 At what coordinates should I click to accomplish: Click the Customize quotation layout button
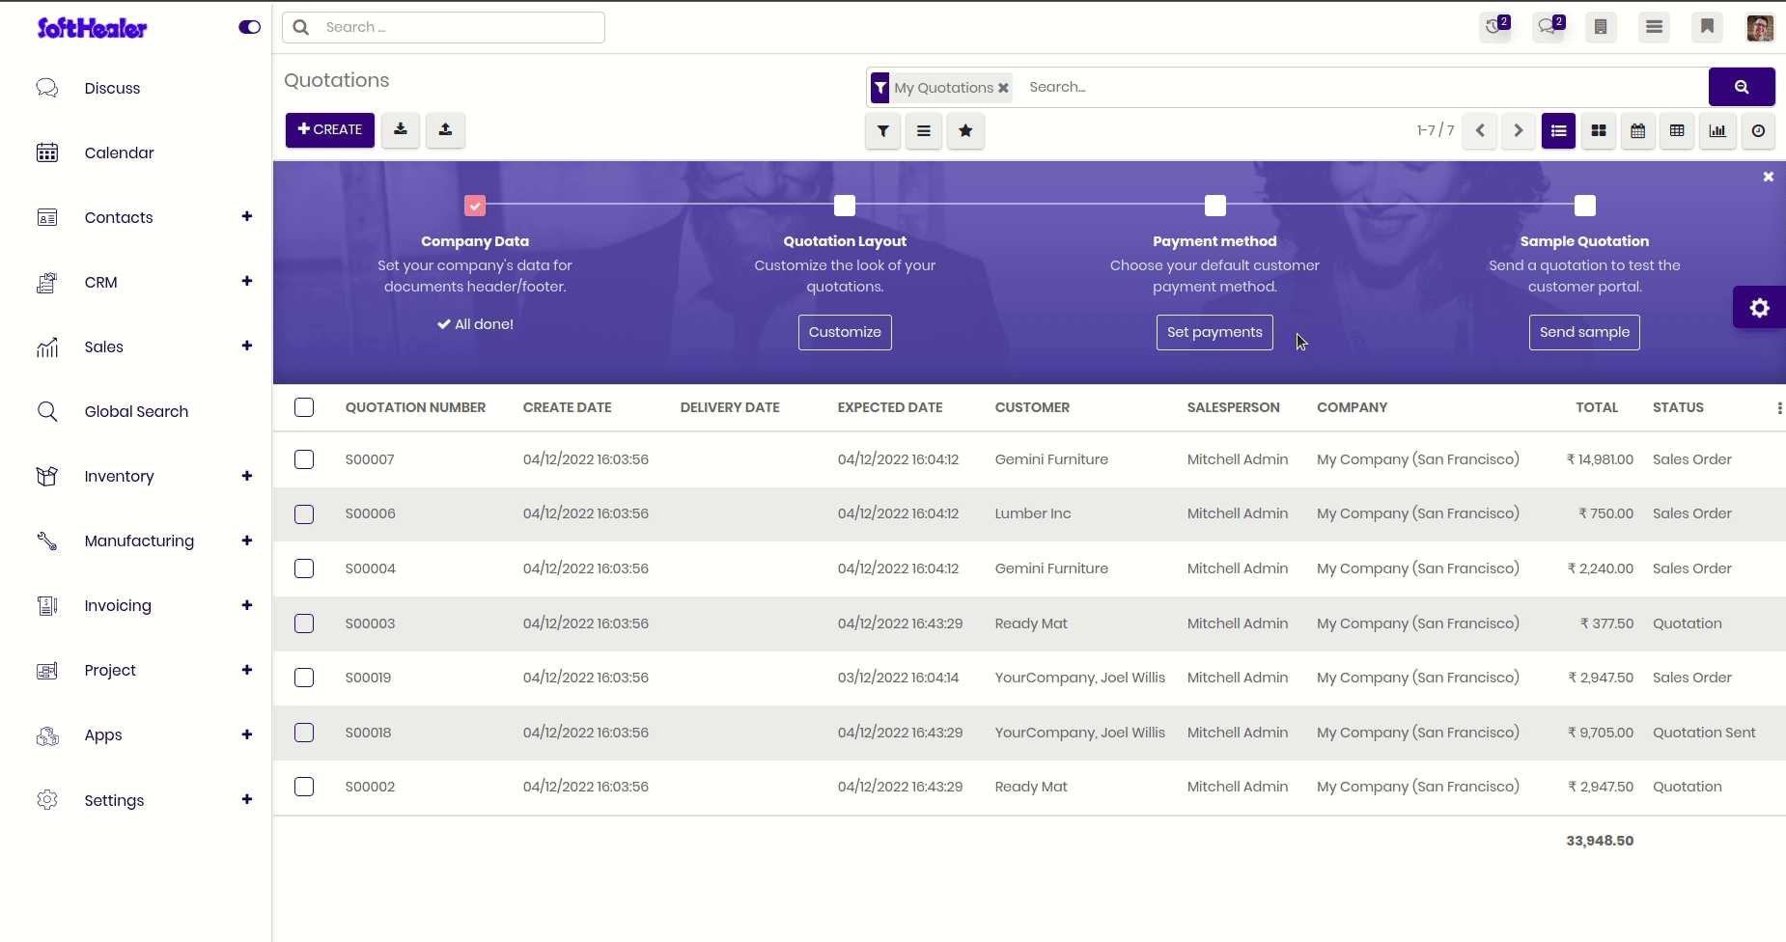click(845, 332)
